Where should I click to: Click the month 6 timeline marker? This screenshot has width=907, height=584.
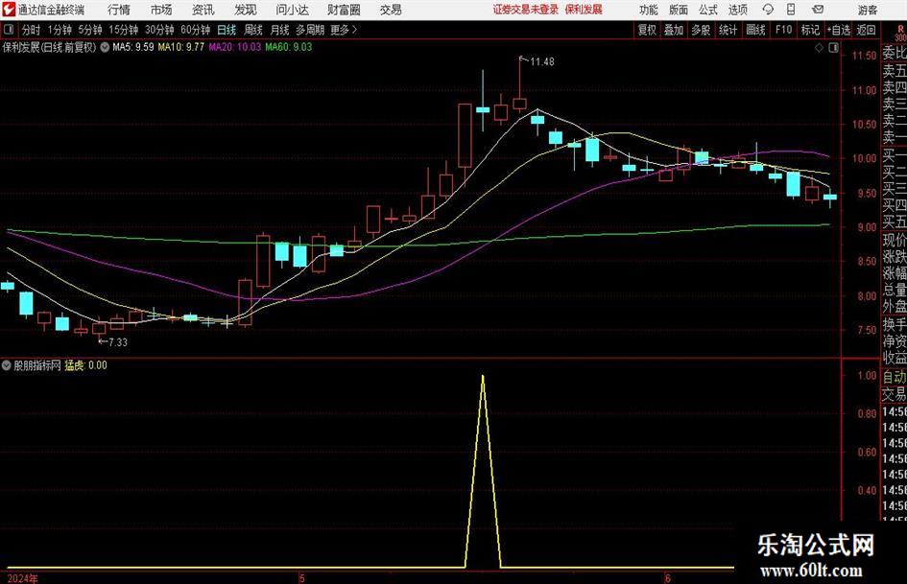pos(667,578)
